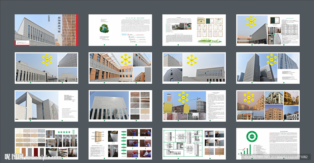Click the red vertical strip on the cover
The width and height of the screenshot is (314, 163).
pyautogui.click(x=77, y=30)
